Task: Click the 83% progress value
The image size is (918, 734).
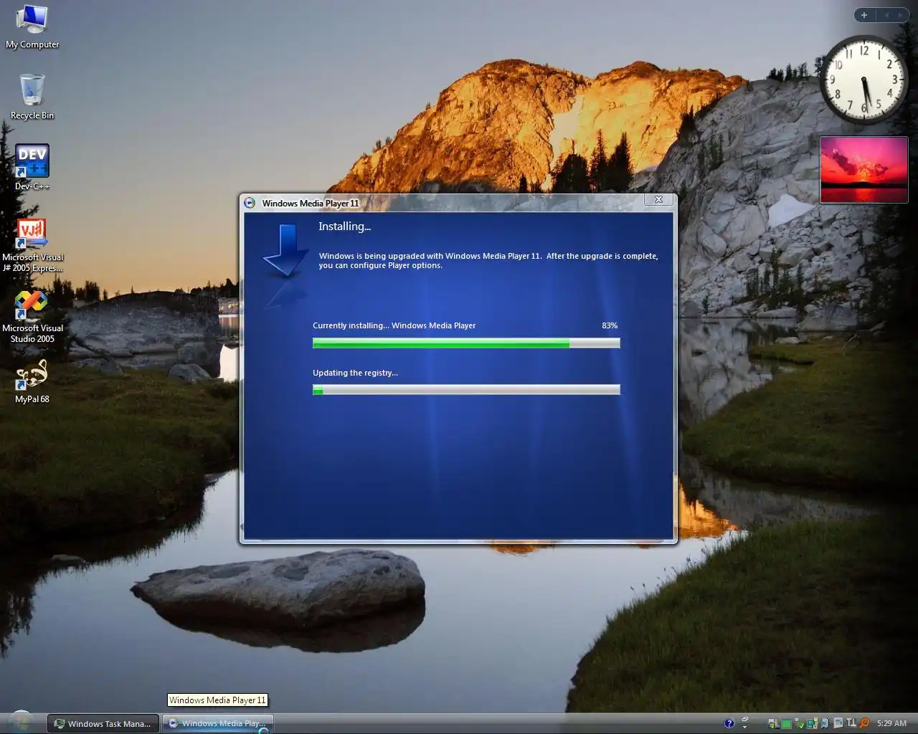Action: [610, 325]
